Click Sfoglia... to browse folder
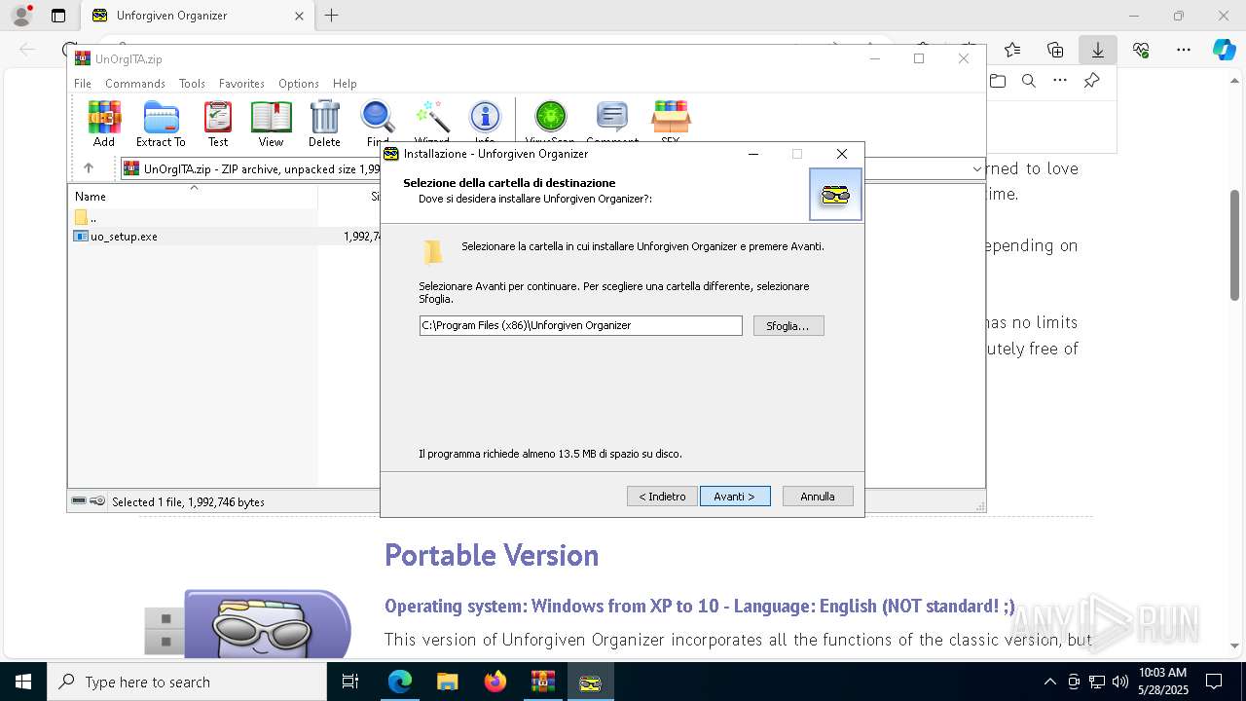1246x701 pixels. [788, 325]
